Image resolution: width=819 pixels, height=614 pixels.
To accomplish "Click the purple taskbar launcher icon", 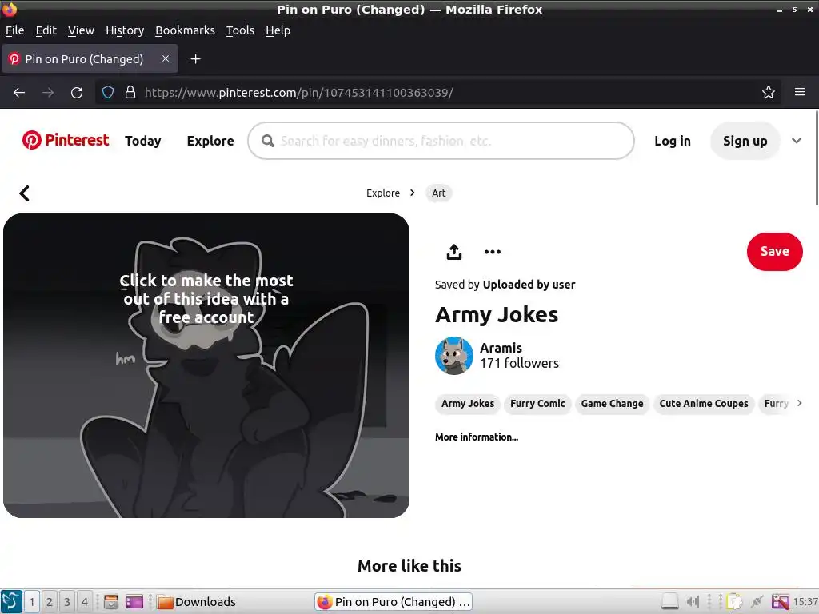I will (x=134, y=602).
